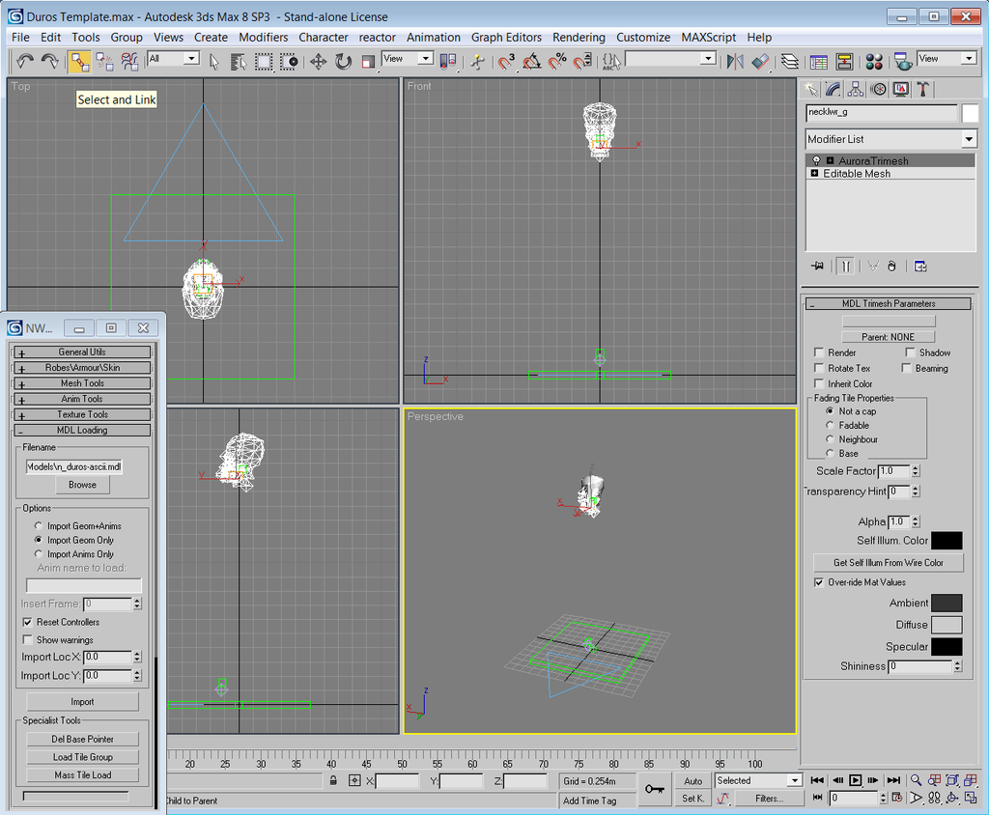Viewport: 989px width, 815px height.
Task: Click Get Self Illum From Wire Color
Action: tap(889, 563)
